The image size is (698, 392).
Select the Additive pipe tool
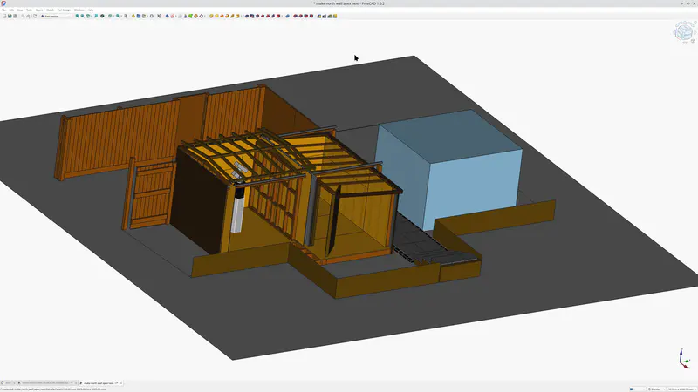tap(227, 16)
